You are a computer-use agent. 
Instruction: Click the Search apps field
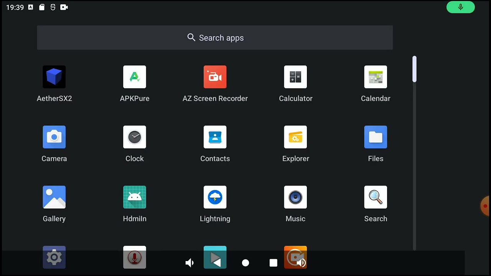click(215, 38)
